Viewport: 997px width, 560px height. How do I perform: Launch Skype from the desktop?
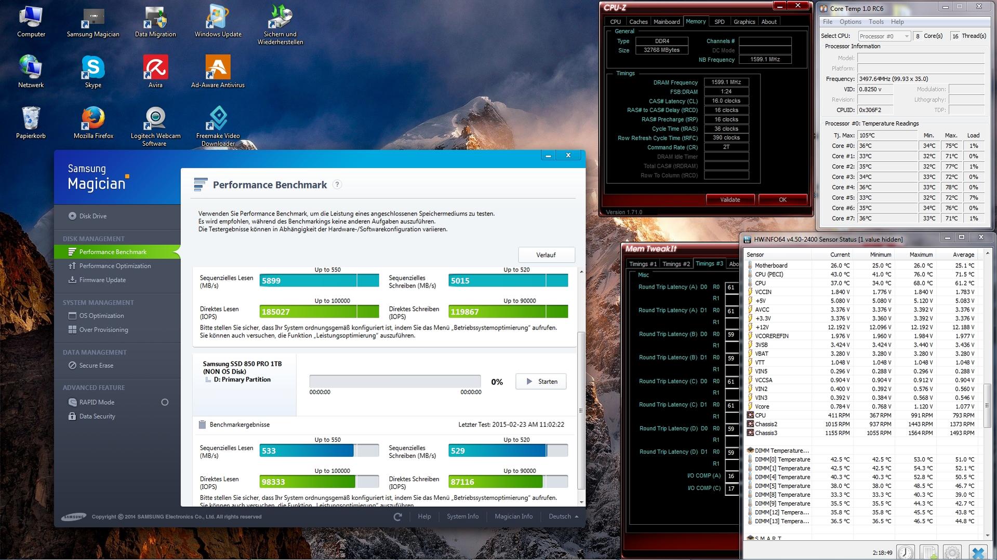point(93,72)
